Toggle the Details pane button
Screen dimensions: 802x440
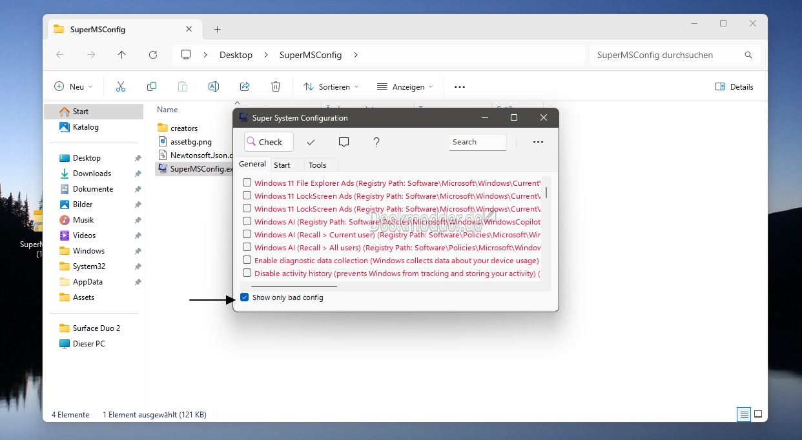pos(734,86)
